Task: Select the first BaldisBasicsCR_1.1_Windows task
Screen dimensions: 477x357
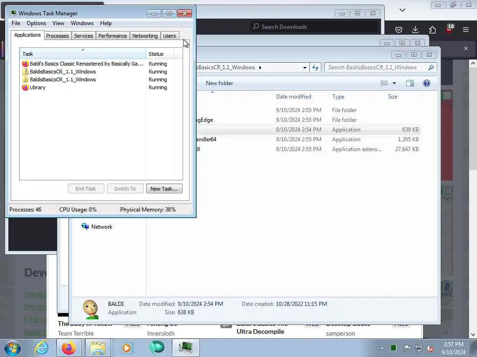Action: [101, 72]
